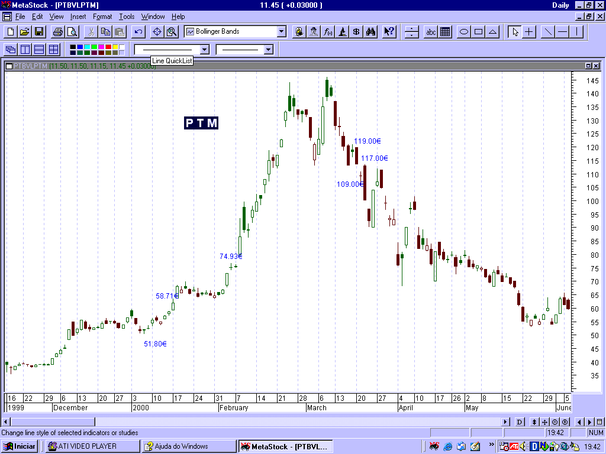Pick the red color swatch
This screenshot has height=454, width=606.
click(x=108, y=47)
